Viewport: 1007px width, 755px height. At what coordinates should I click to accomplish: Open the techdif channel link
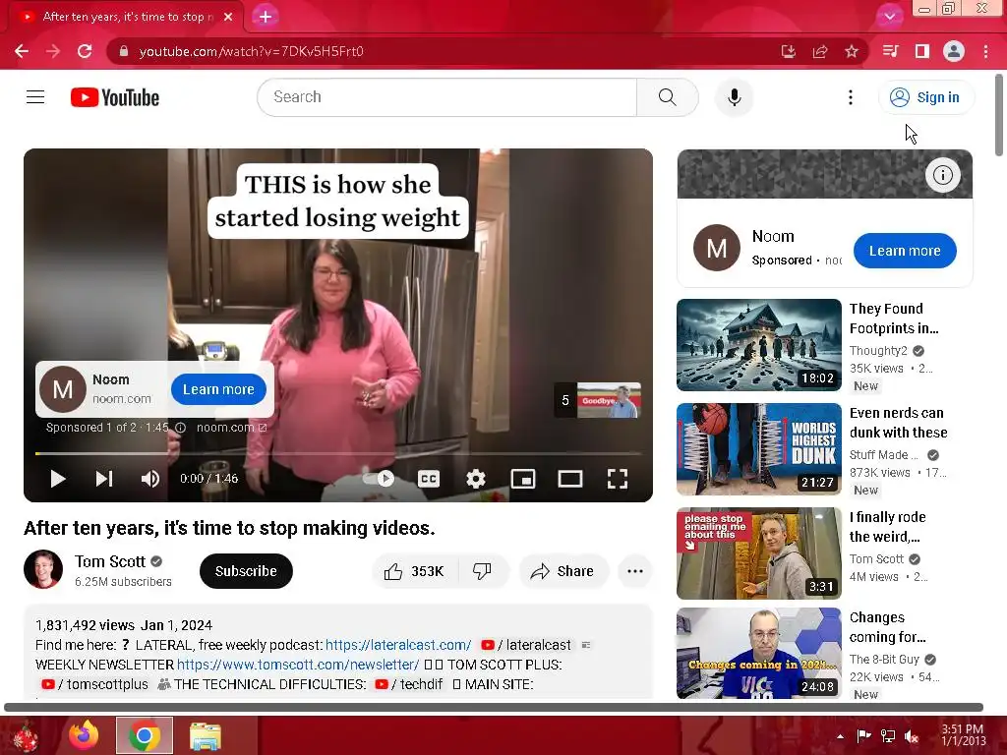click(408, 684)
